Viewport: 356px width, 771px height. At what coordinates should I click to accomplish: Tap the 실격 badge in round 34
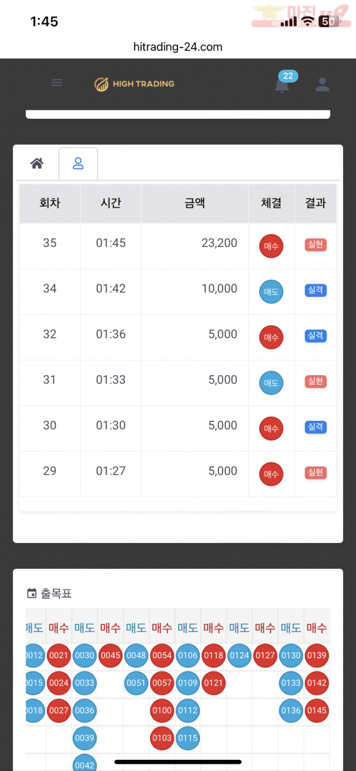coord(316,290)
